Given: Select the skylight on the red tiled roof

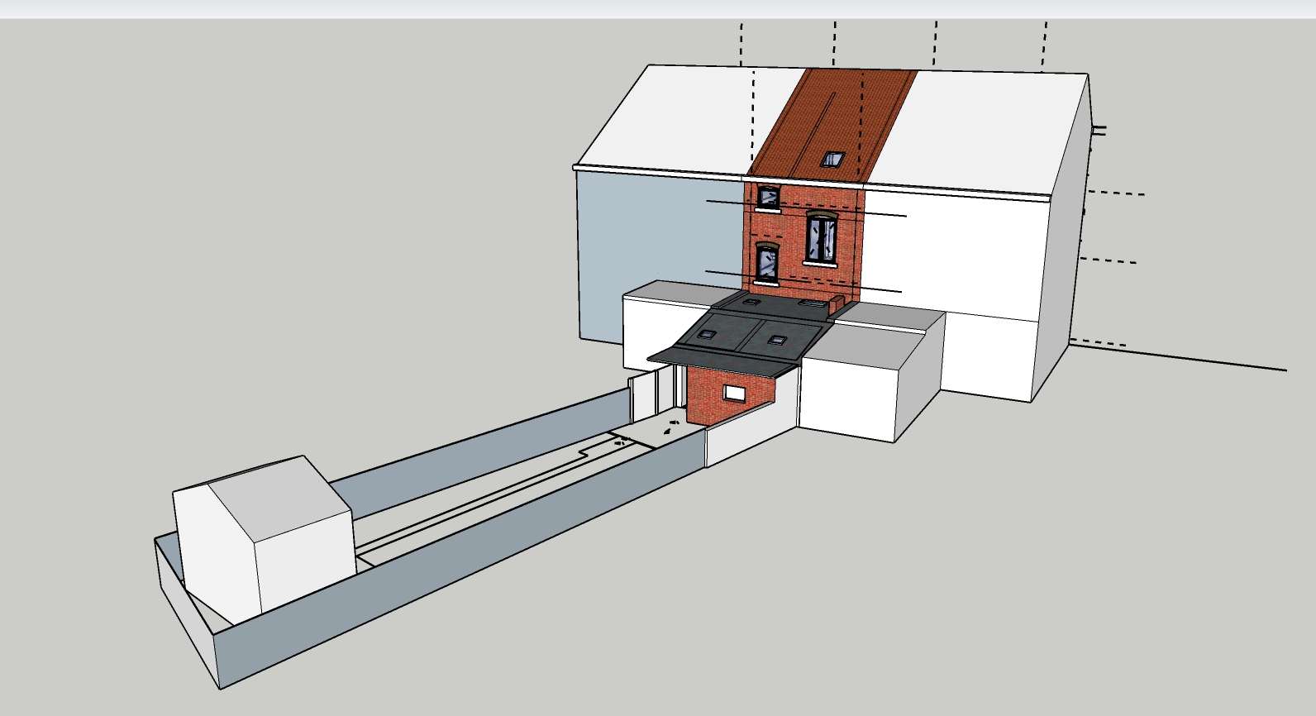Looking at the screenshot, I should click(x=833, y=159).
